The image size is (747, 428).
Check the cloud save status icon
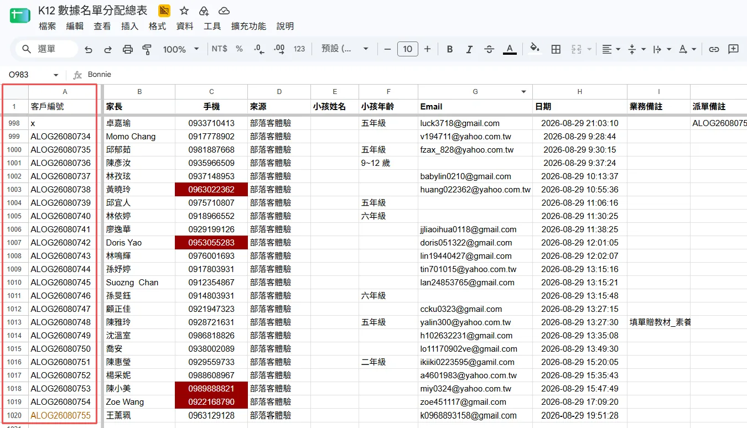coord(224,11)
